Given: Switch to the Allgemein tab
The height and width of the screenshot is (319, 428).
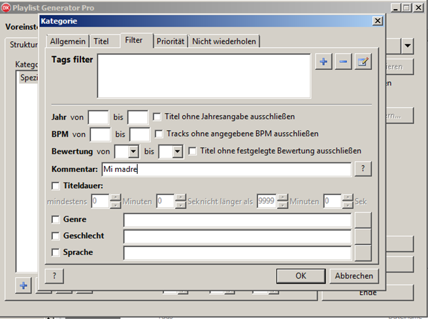Looking at the screenshot, I should 67,41.
